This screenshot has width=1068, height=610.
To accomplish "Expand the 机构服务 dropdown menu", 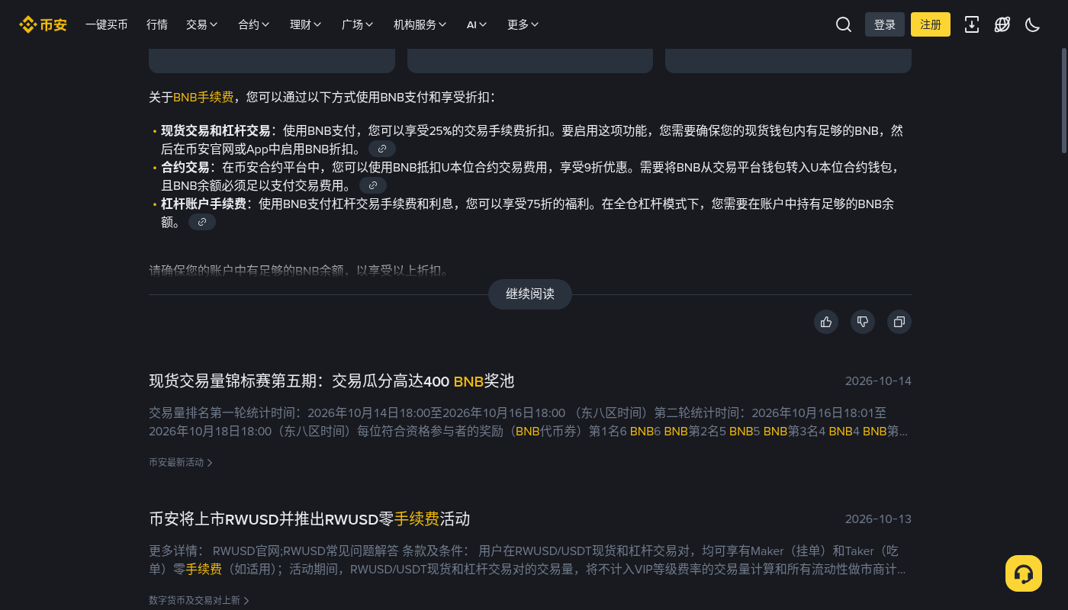I will 420,24.
